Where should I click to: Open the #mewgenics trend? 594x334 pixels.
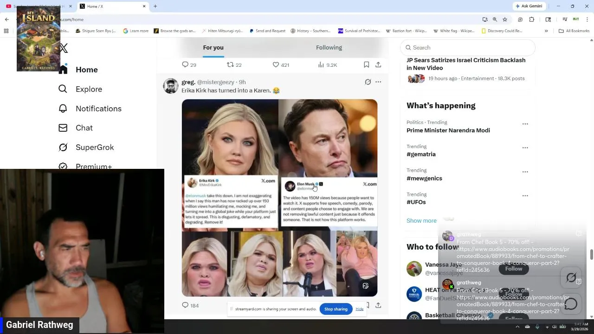click(x=424, y=178)
